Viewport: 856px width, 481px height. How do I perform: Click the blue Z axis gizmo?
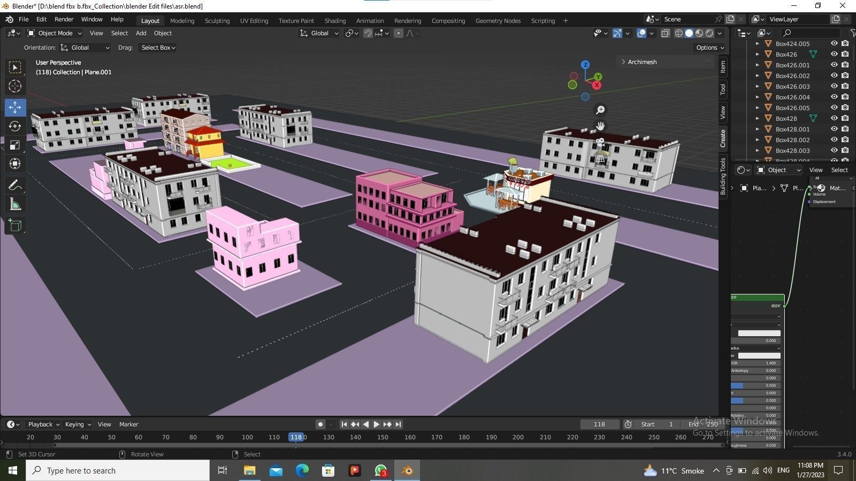tap(585, 65)
